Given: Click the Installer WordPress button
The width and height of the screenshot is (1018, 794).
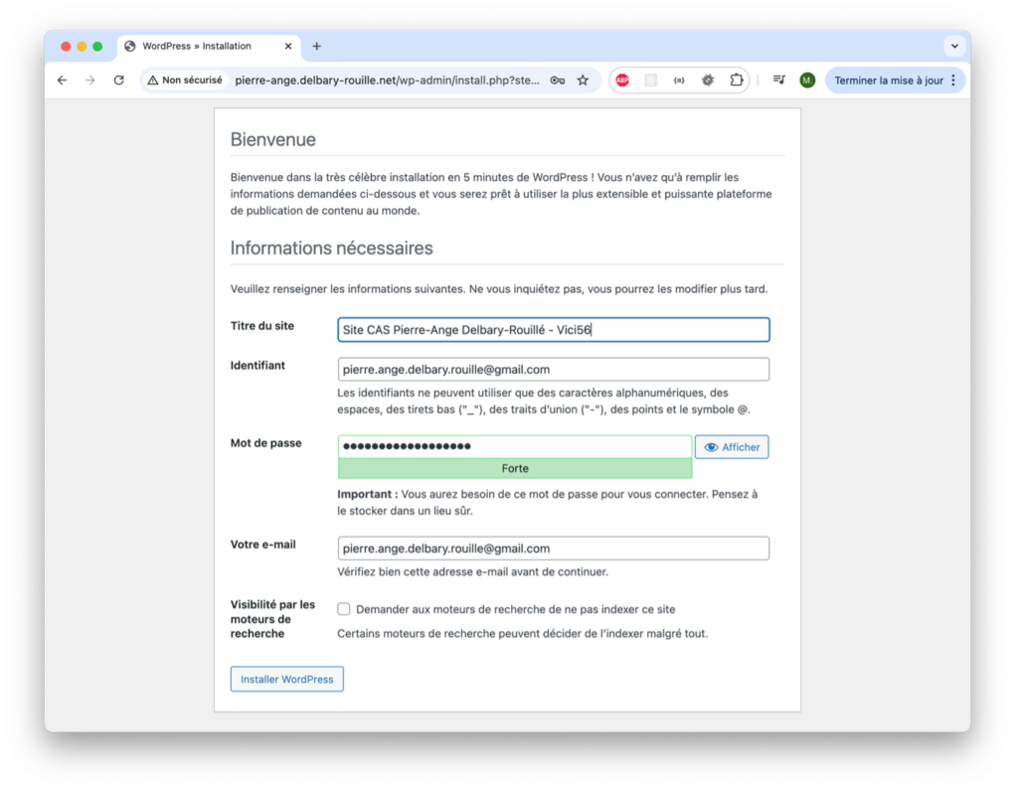Looking at the screenshot, I should [287, 679].
